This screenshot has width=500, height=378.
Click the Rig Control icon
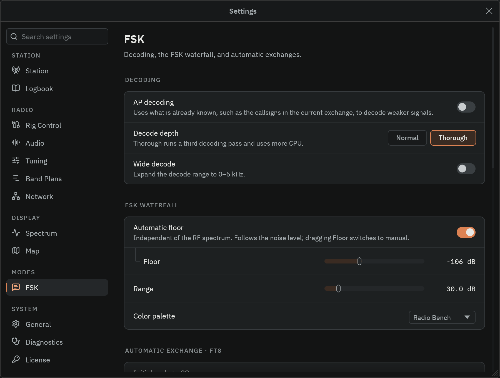click(16, 125)
